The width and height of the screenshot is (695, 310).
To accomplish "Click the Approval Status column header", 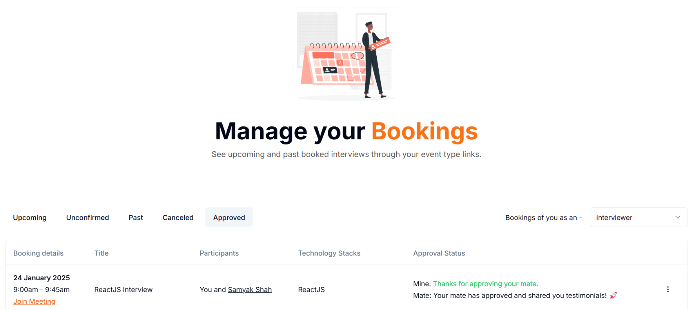I will coord(439,253).
